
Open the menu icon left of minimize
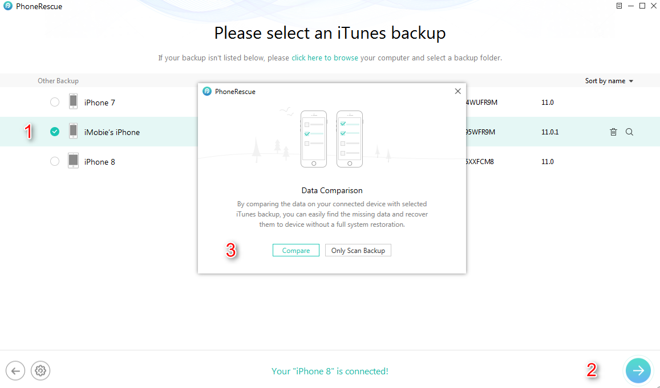tap(619, 6)
